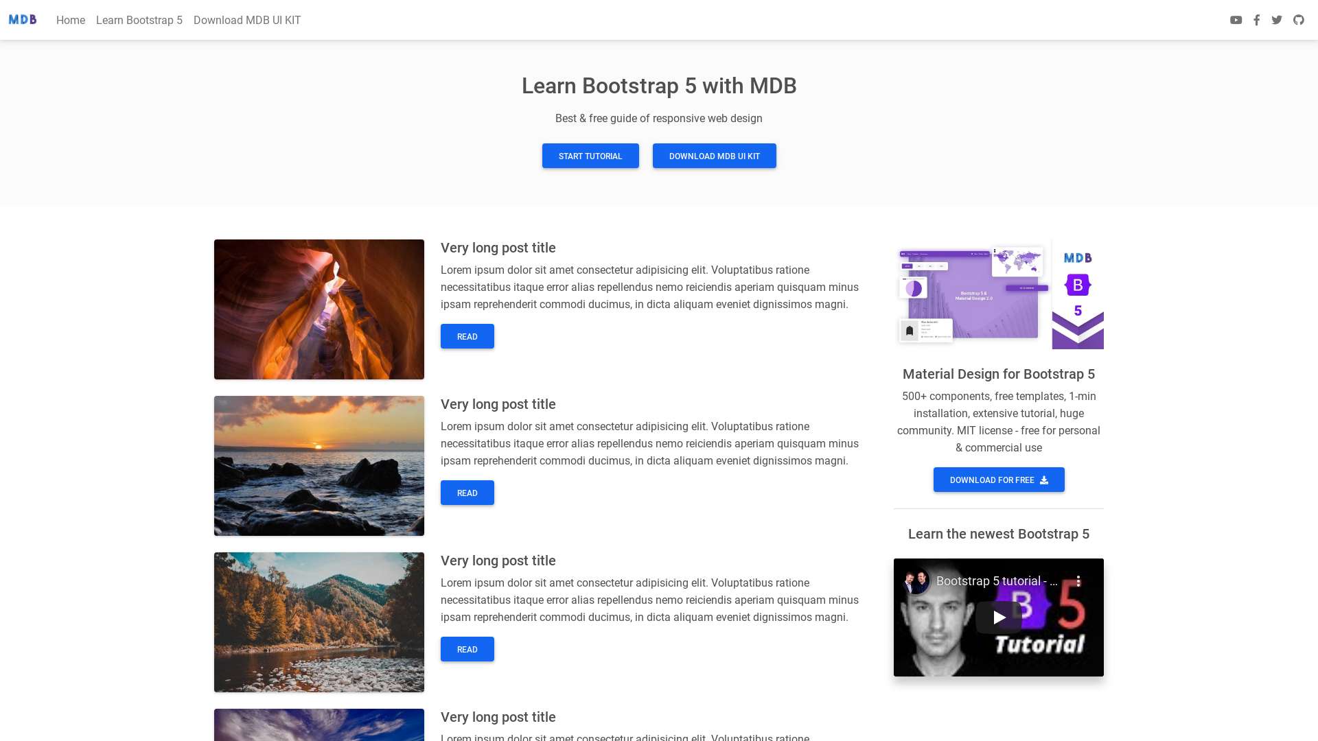Open the canyon photo thumbnail
Viewport: 1318px width, 741px height.
click(x=319, y=309)
